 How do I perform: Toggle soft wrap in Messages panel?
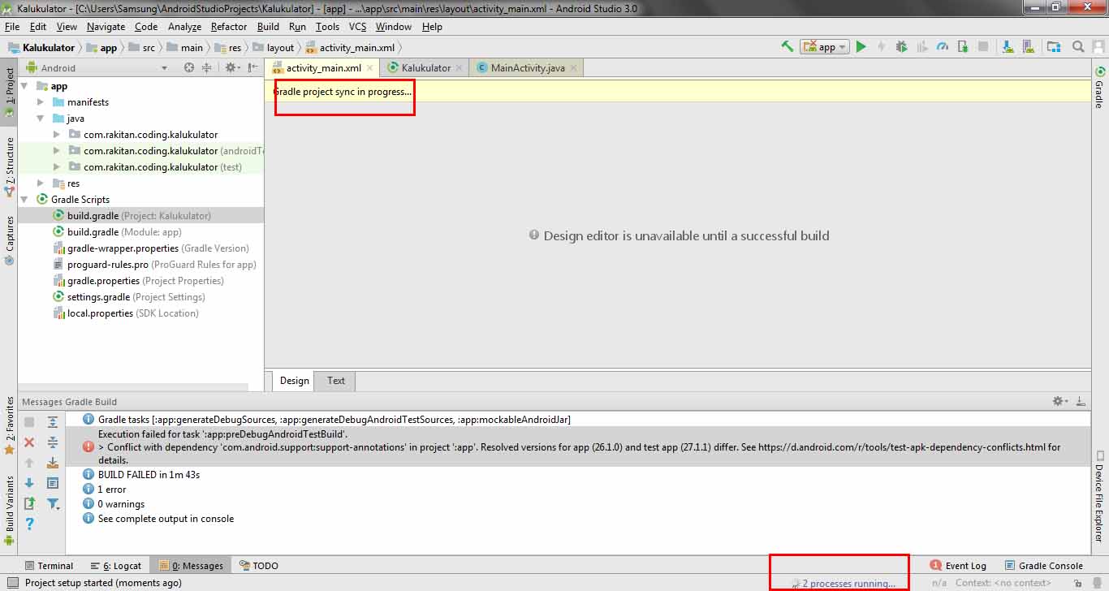[53, 482]
